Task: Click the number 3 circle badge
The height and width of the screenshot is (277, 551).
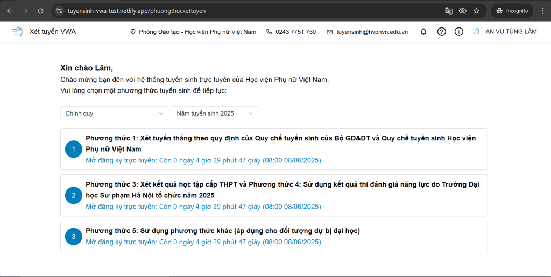Action: tap(74, 236)
